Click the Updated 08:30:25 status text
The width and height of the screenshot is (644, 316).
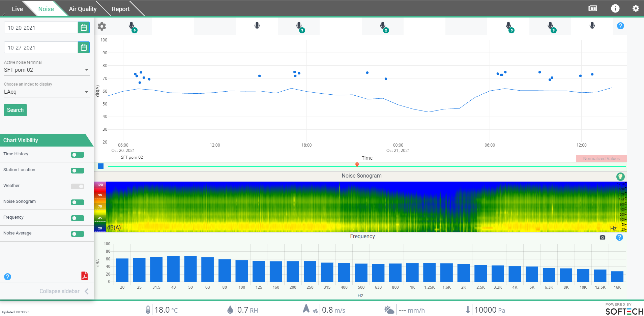pos(16,312)
